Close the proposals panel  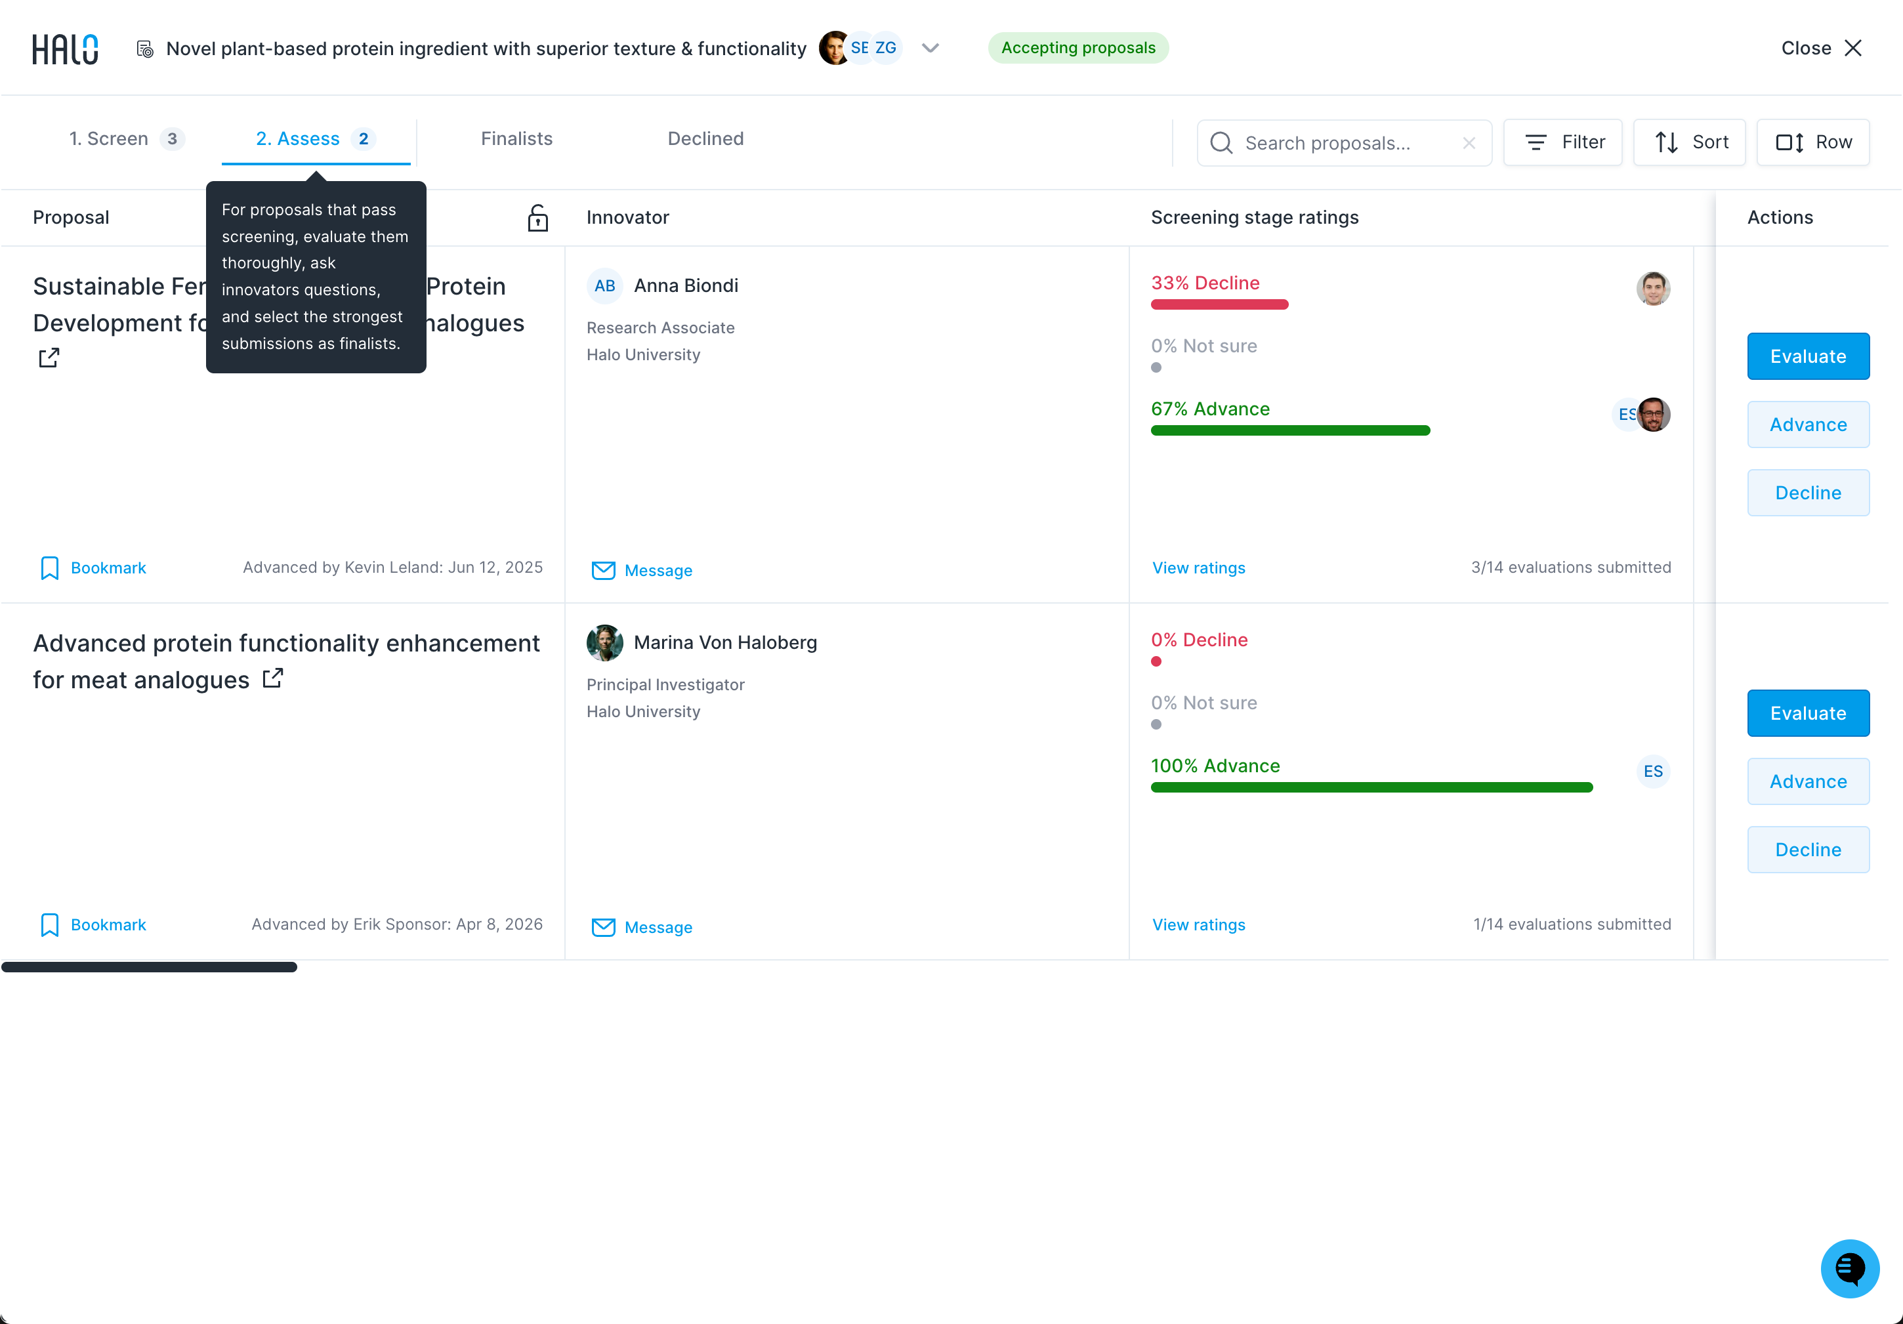coord(1822,48)
